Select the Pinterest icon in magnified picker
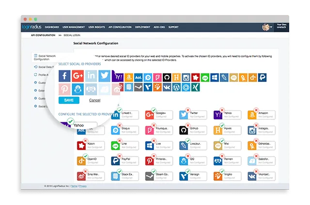 64,90
